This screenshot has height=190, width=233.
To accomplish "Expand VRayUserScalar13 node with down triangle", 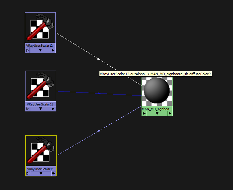I will [40, 109].
